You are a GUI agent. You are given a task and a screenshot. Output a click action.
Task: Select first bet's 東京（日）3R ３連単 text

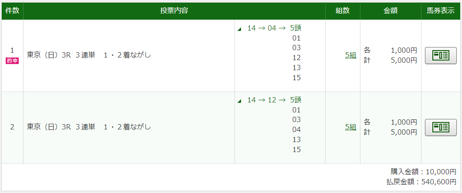click(x=61, y=55)
